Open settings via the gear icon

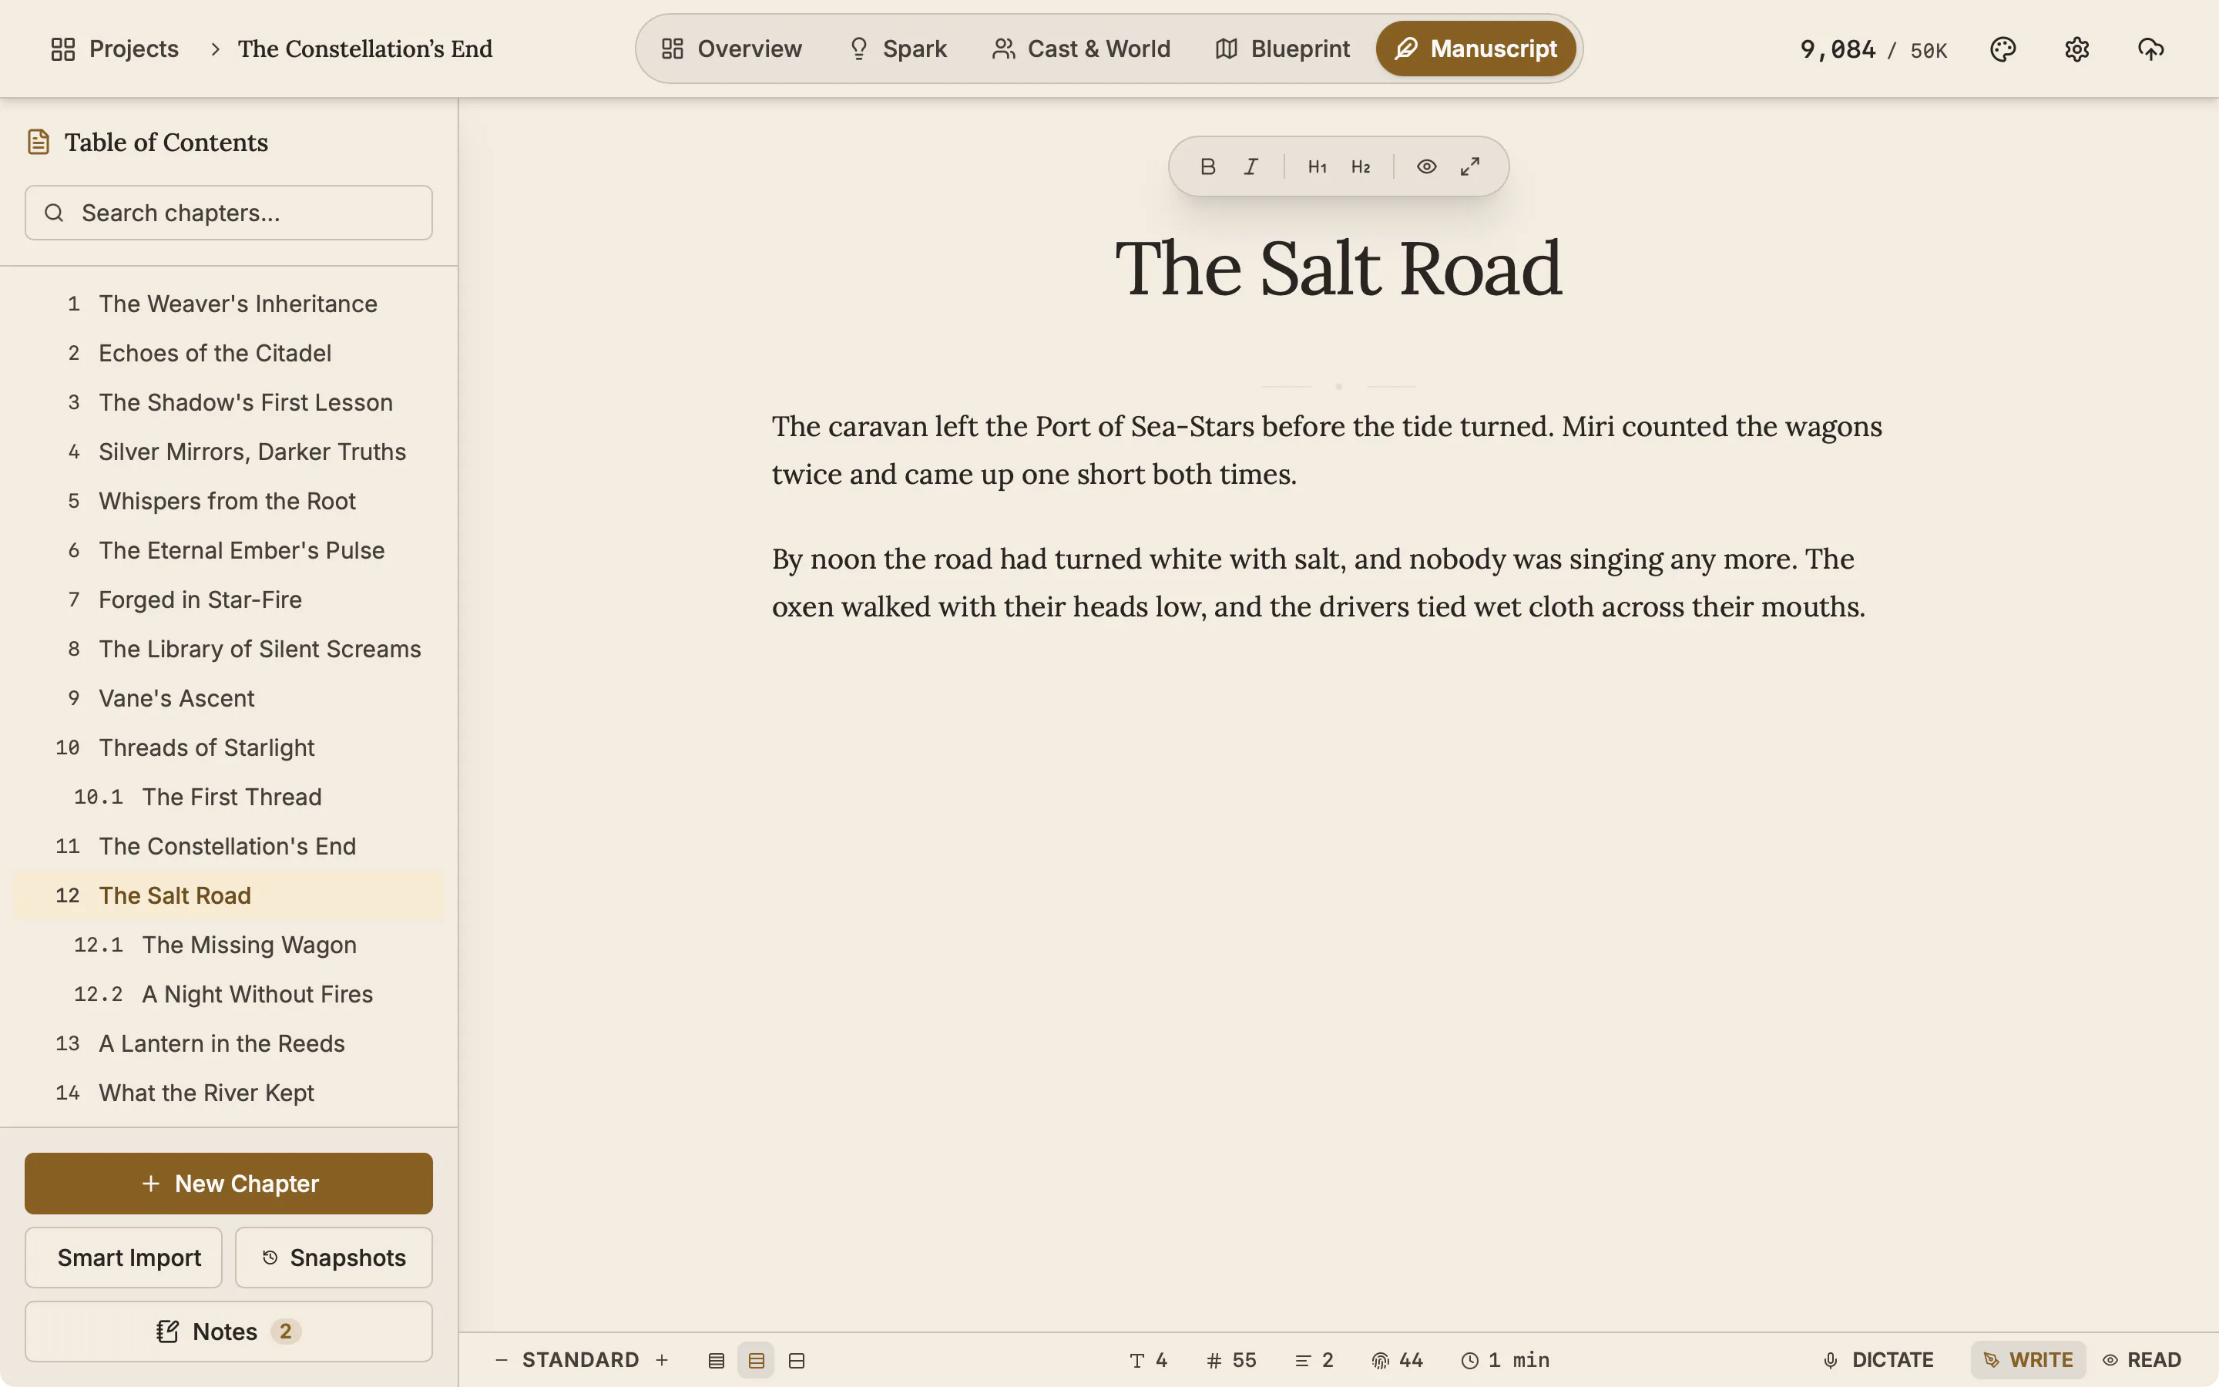point(2077,49)
